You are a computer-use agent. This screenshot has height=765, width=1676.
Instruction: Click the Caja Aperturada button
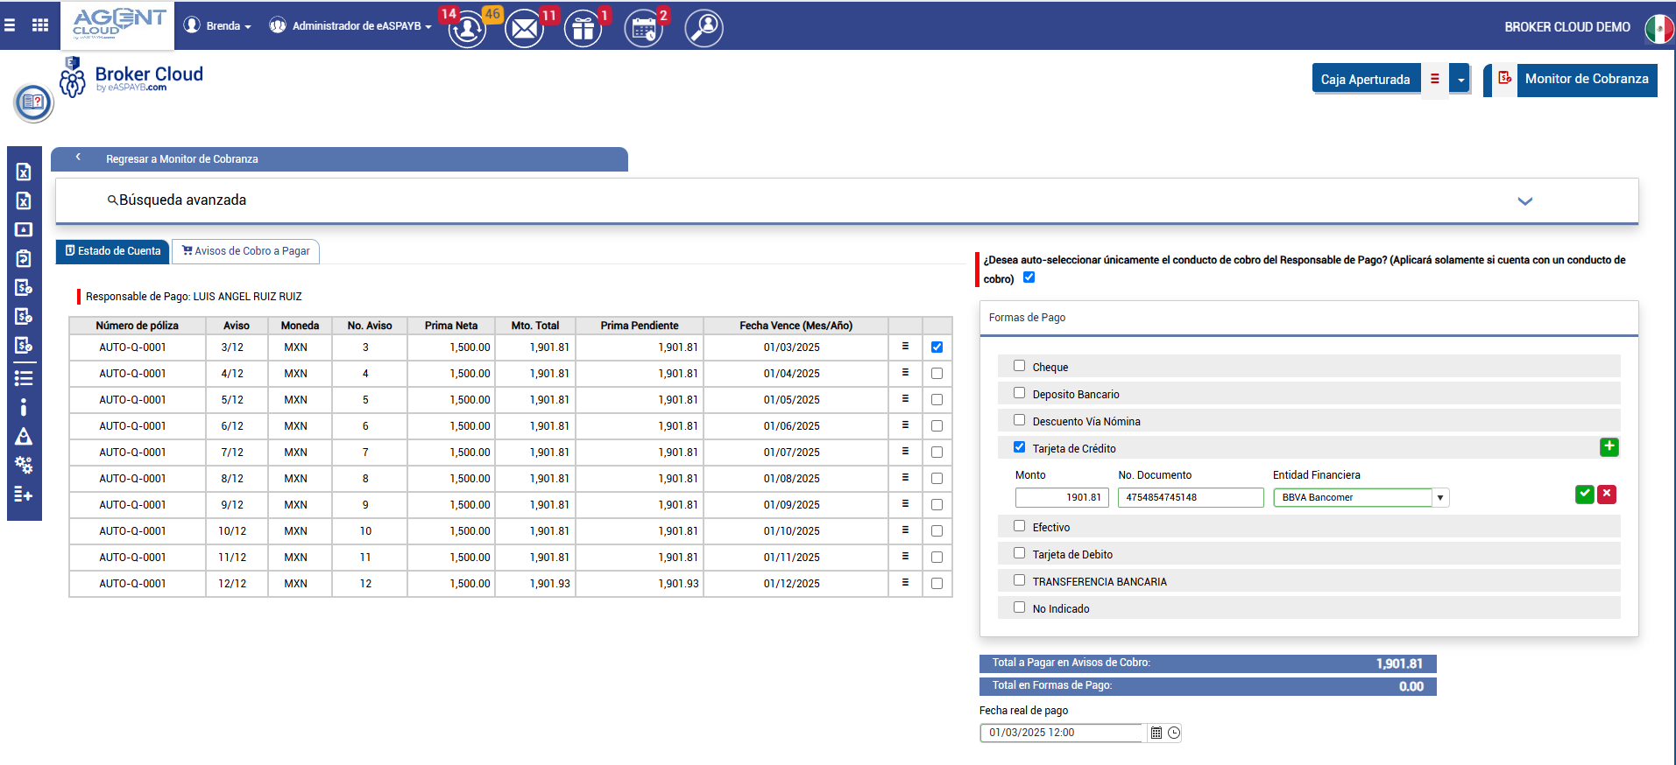(1366, 79)
